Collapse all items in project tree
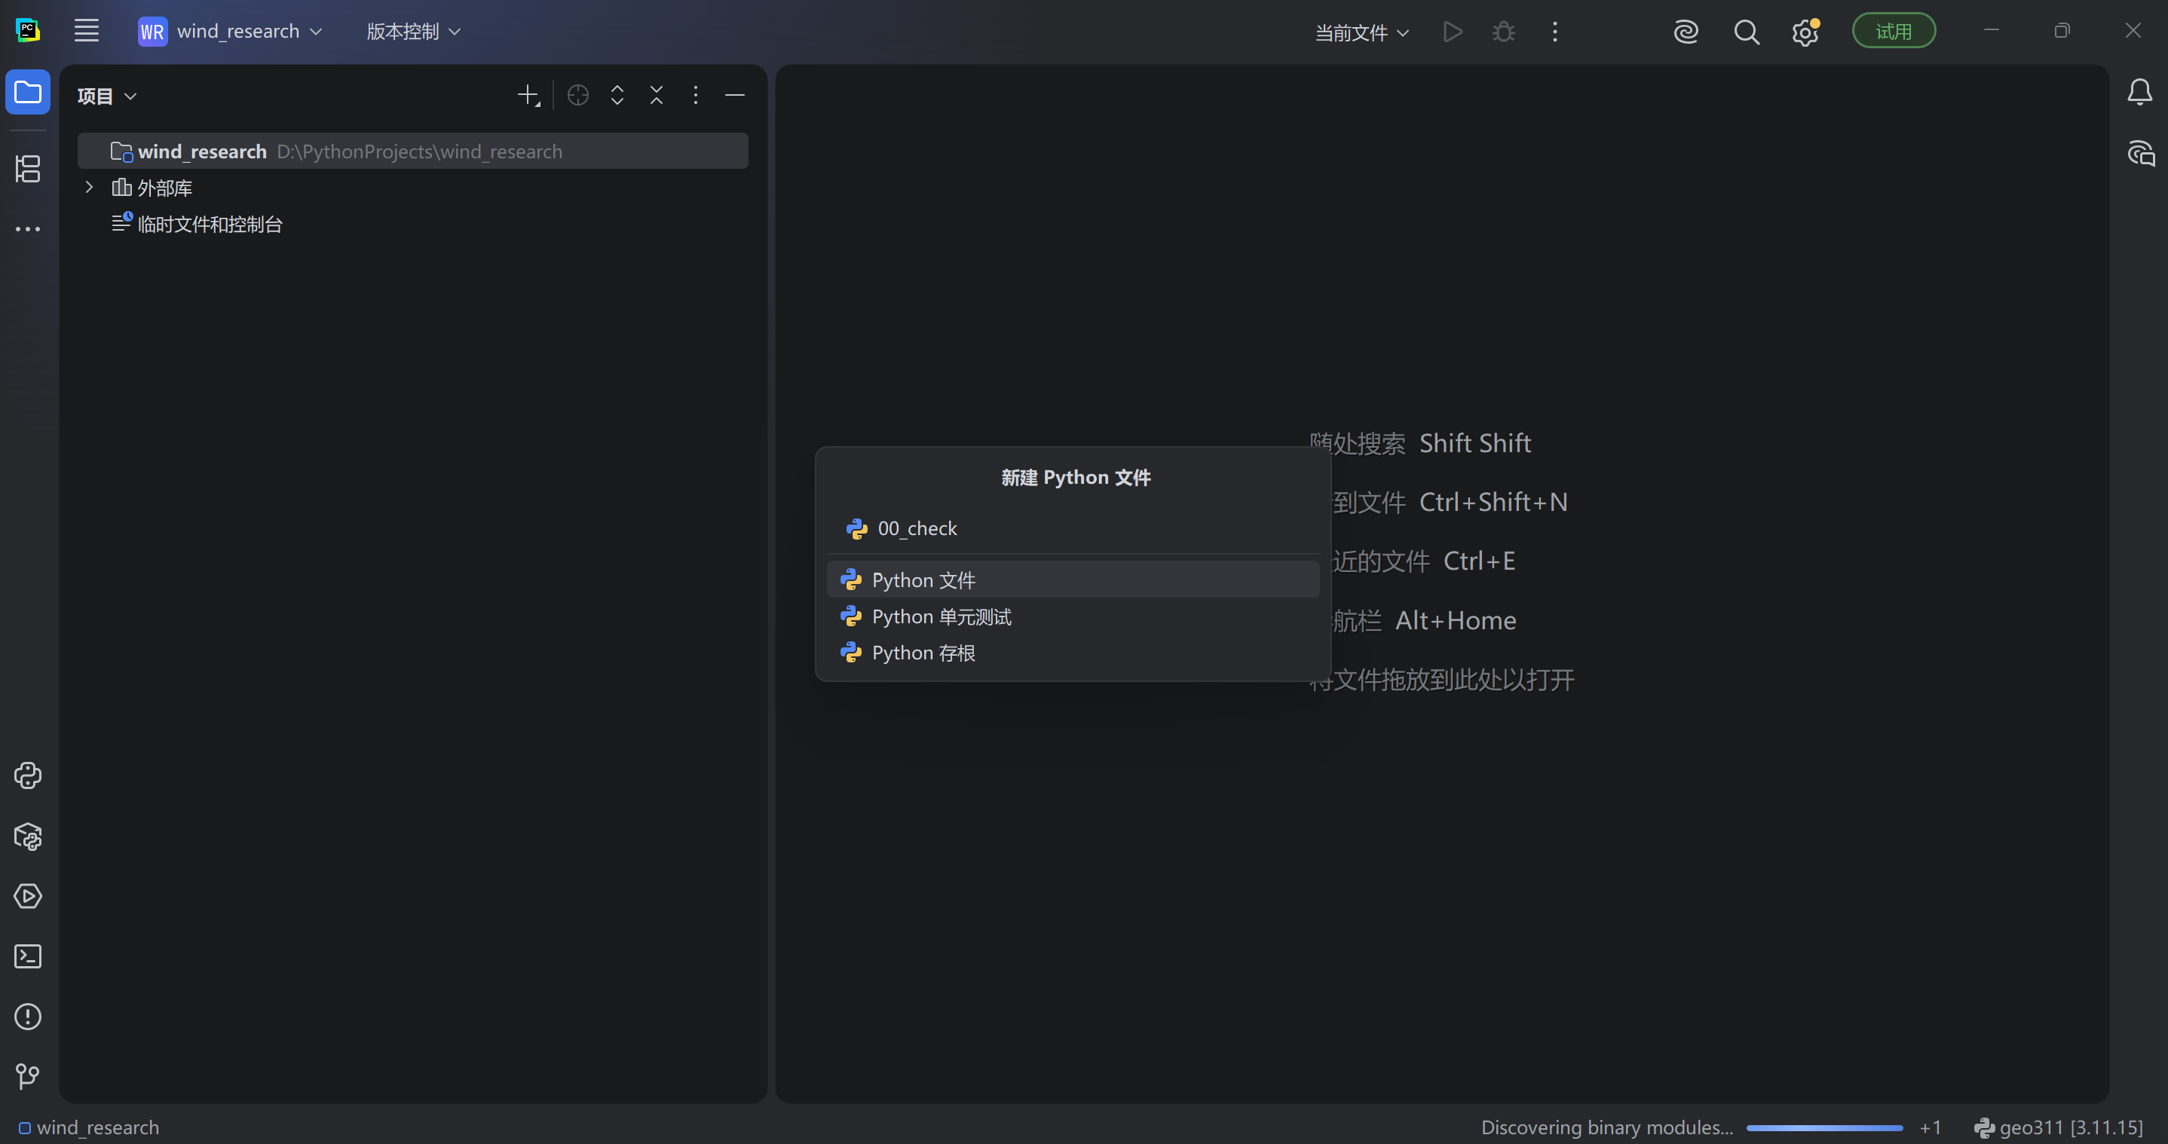The height and width of the screenshot is (1144, 2168). click(x=657, y=95)
